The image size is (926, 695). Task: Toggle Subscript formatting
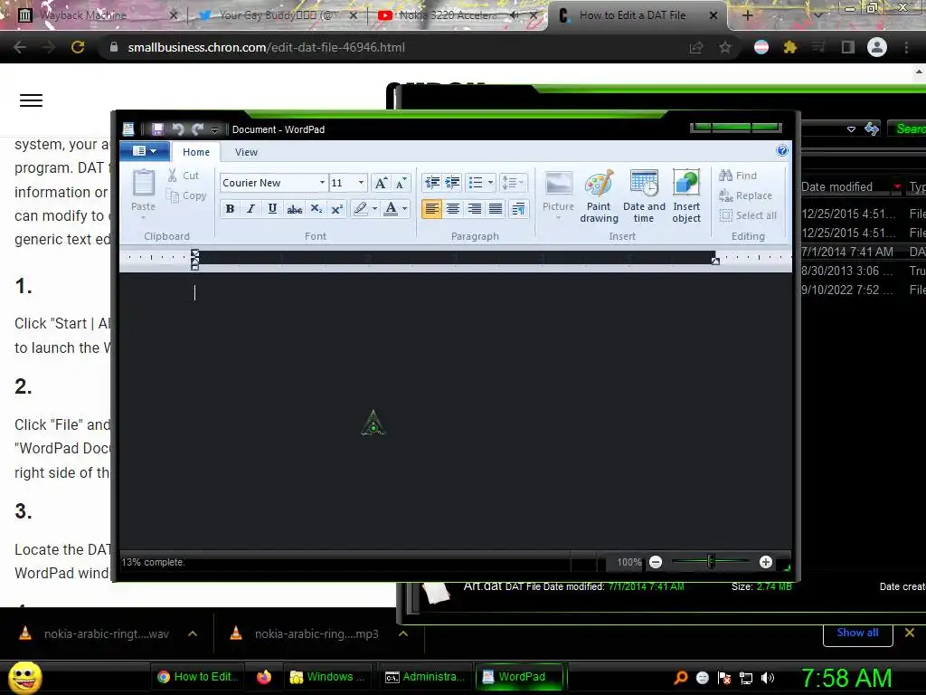[x=316, y=209]
